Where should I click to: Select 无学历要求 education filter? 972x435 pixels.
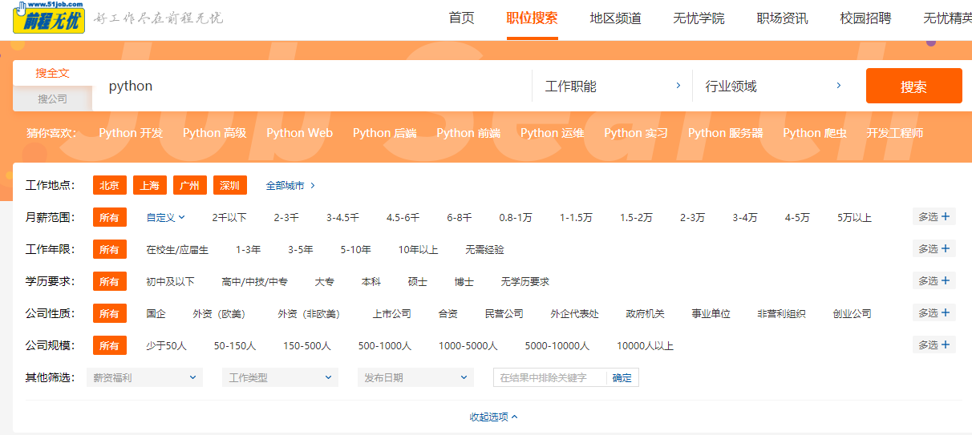coord(525,281)
